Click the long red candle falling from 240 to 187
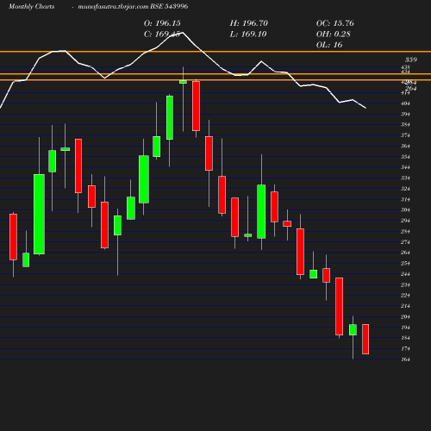The width and height of the screenshot is (431, 431). point(340,306)
